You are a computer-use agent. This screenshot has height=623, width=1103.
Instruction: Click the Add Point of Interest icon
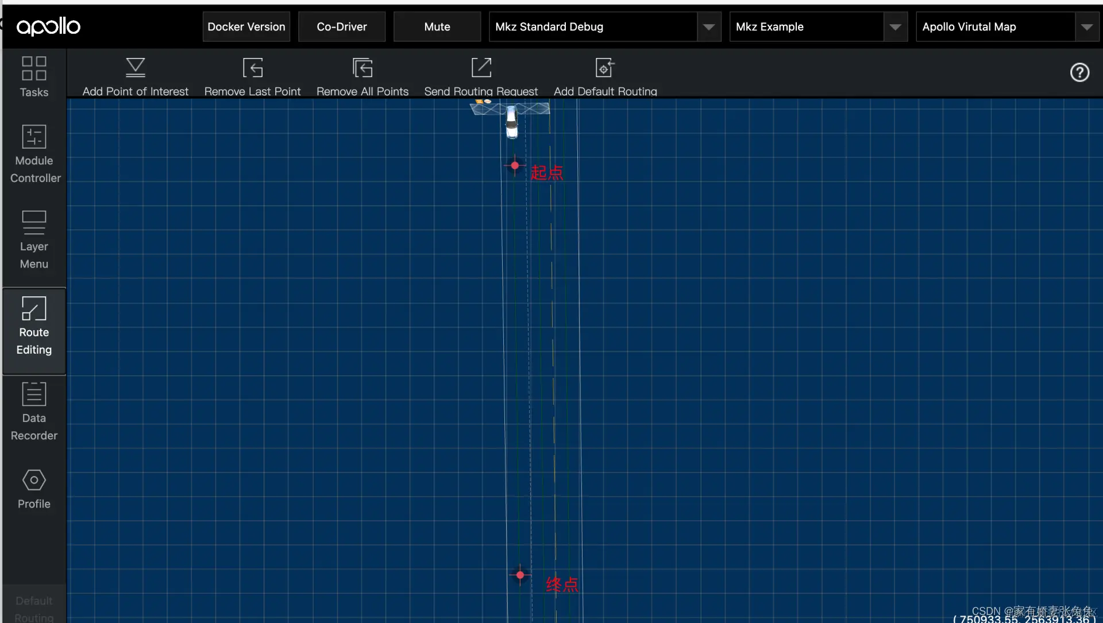(x=136, y=68)
